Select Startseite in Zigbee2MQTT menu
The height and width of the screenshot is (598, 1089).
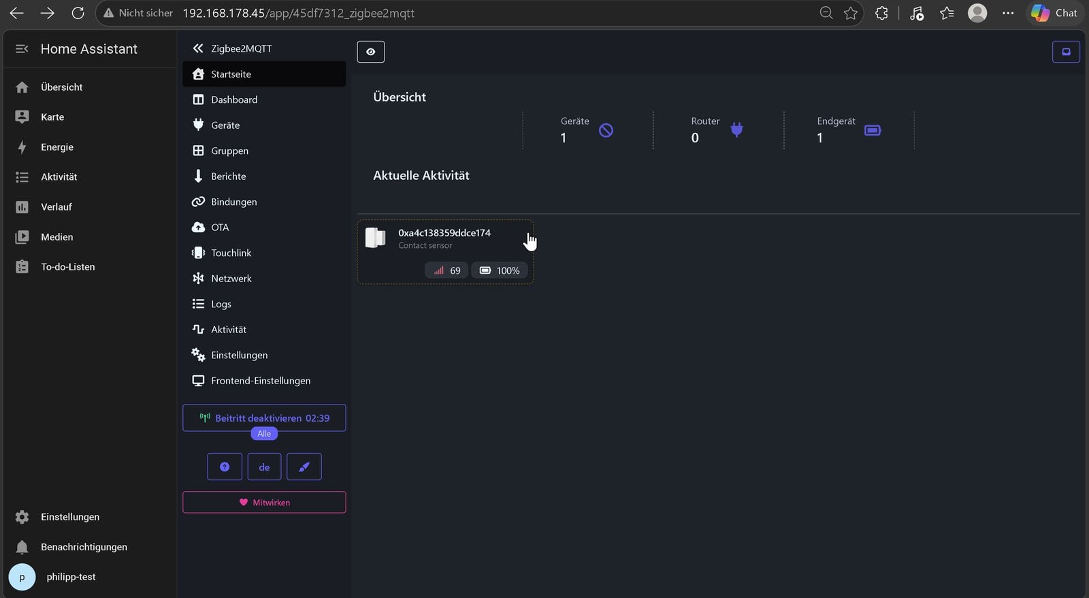(x=264, y=74)
